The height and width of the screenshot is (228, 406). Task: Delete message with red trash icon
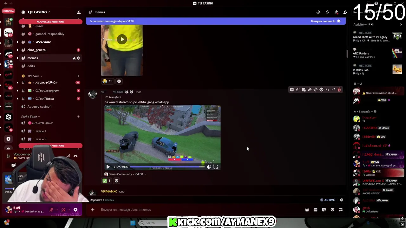339,90
